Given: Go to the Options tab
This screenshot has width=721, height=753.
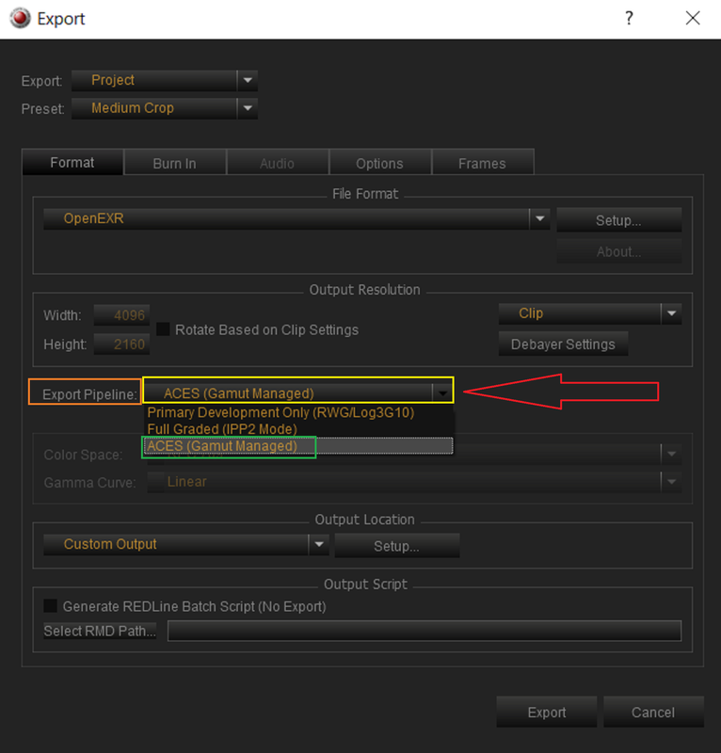Looking at the screenshot, I should click(379, 163).
